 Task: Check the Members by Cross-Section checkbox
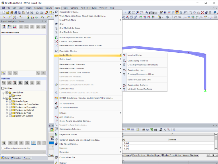[10, 104]
